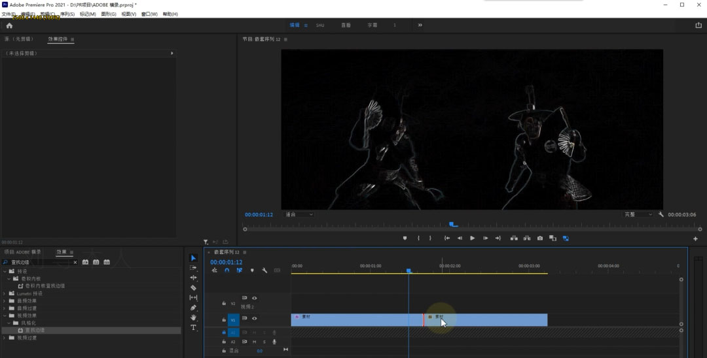
Task: Collapse the 卷积内核 folder
Action: (x=9, y=278)
